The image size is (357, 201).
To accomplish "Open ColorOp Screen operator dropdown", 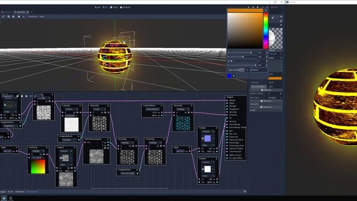I will 71,109.
